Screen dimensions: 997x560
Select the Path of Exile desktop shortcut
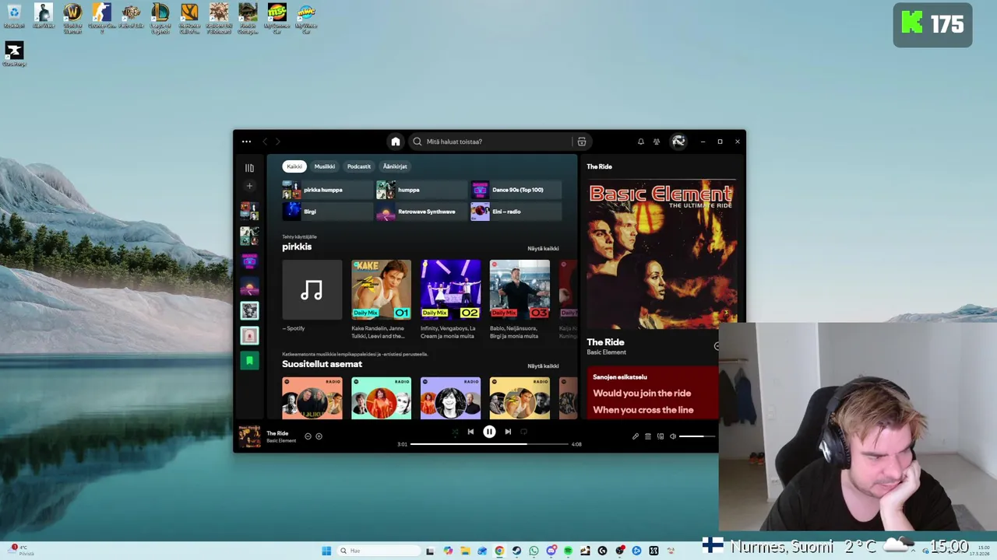(x=131, y=16)
